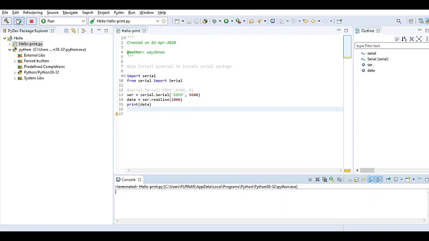Click the launch configuration gear icon

tap(164, 21)
